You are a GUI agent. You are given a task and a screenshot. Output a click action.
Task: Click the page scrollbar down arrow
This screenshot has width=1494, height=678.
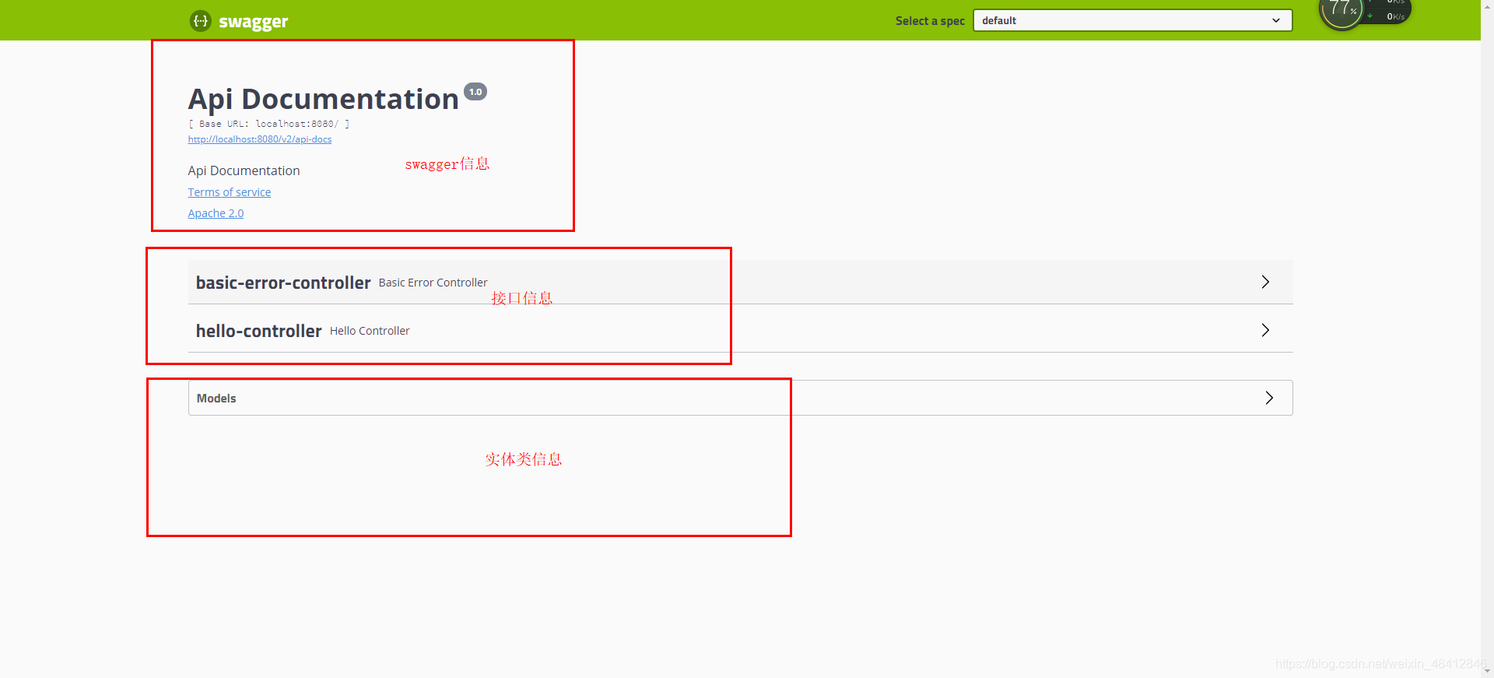[1487, 670]
